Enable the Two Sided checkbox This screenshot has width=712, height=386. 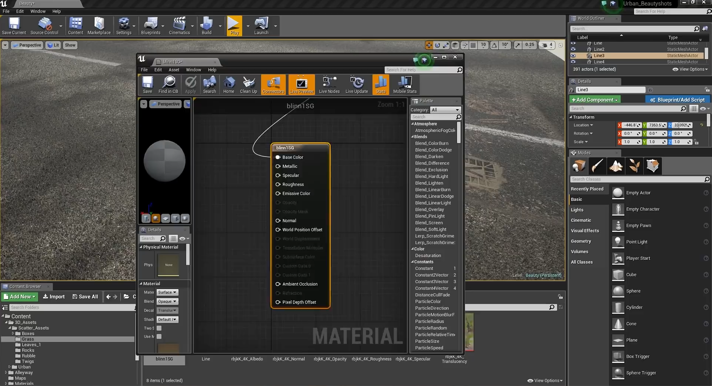(x=159, y=328)
